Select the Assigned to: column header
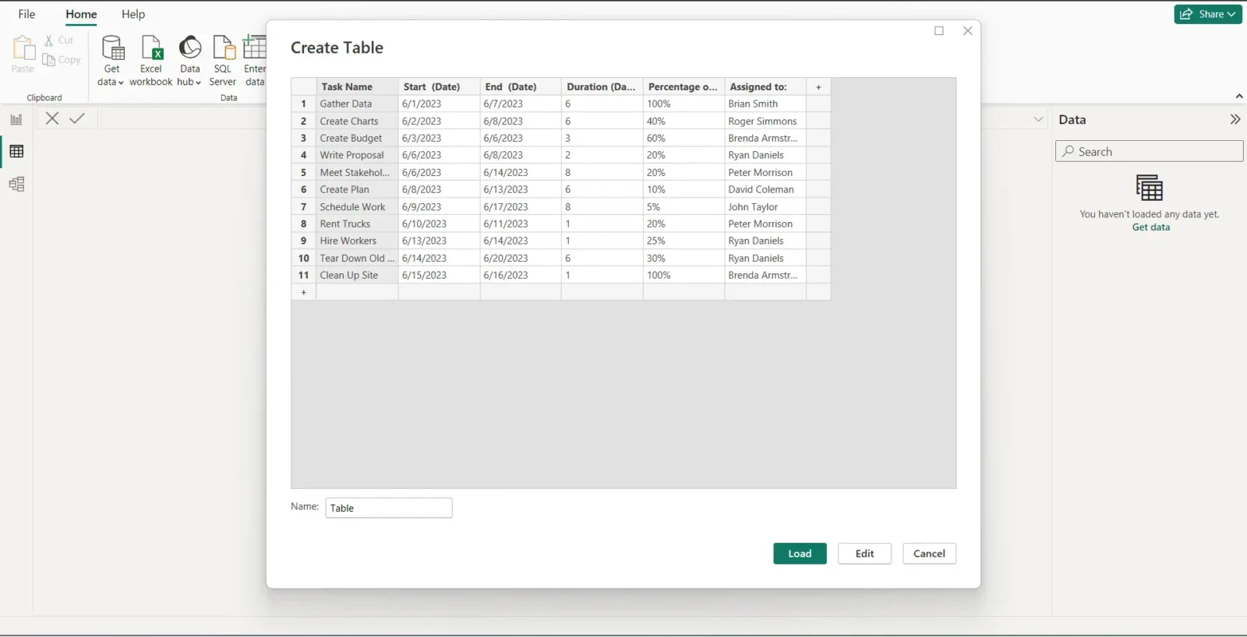 tap(765, 87)
